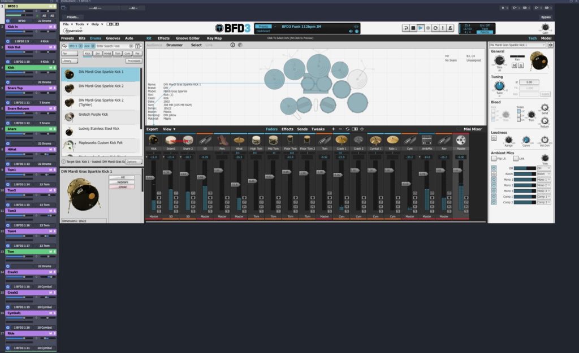This screenshot has width=579, height=353.
Task: Enable the ambient mics Link checkbox
Action: pos(516,159)
